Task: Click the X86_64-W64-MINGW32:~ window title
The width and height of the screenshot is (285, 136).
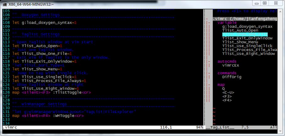Action: coord(31,4)
